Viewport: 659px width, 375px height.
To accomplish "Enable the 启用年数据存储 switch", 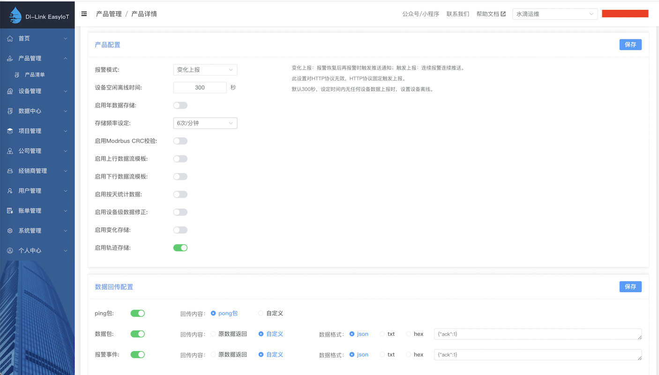I will (x=180, y=105).
